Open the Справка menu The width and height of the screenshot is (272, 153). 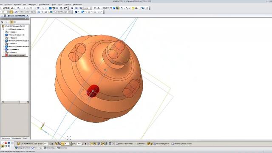tap(68, 5)
